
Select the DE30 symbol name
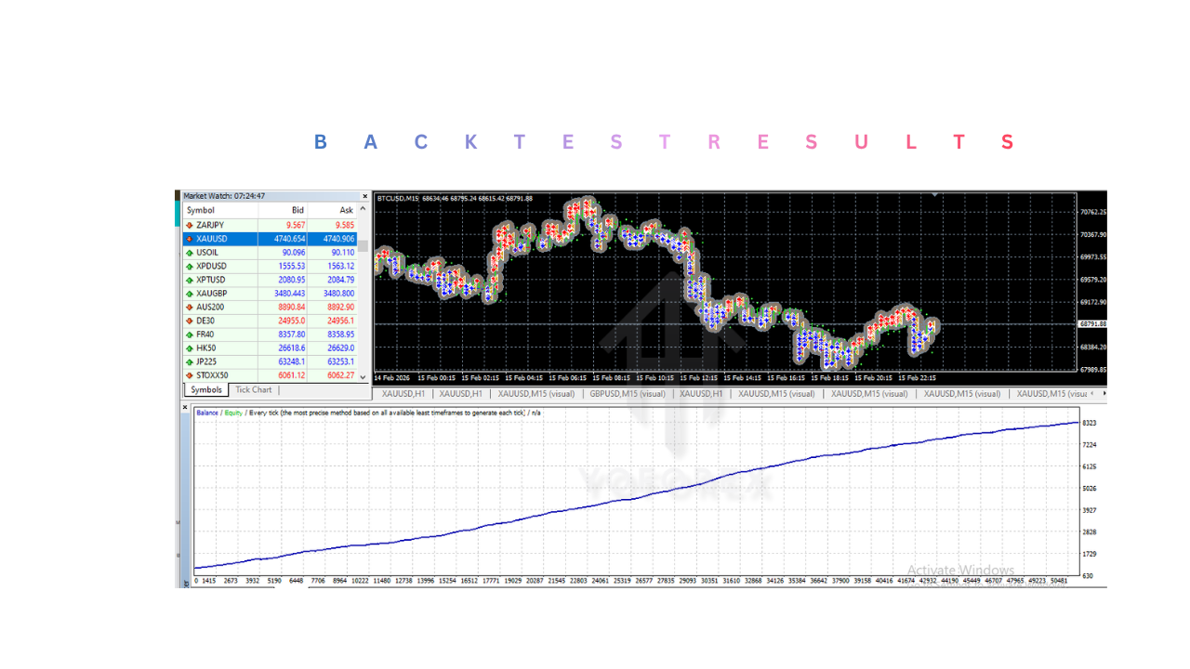point(205,321)
